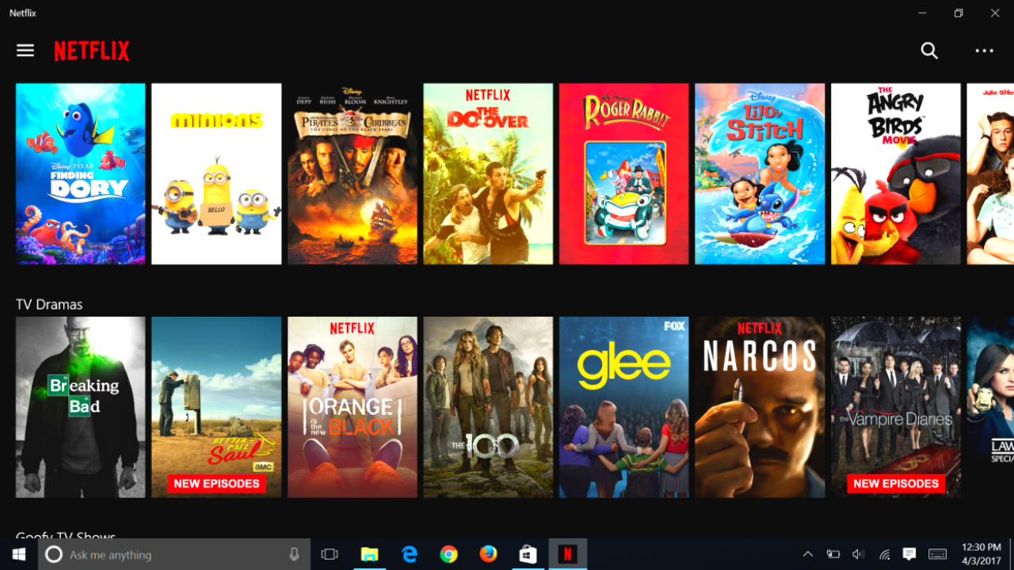Image resolution: width=1014 pixels, height=570 pixels.
Task: Select The Vampire Diaries poster
Action: point(896,407)
